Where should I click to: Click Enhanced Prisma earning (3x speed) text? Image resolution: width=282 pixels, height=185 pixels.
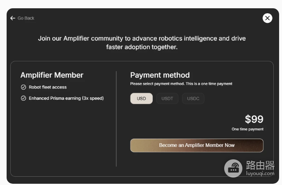click(x=66, y=98)
